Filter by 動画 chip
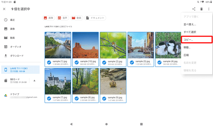213x128 pixels. point(77,18)
